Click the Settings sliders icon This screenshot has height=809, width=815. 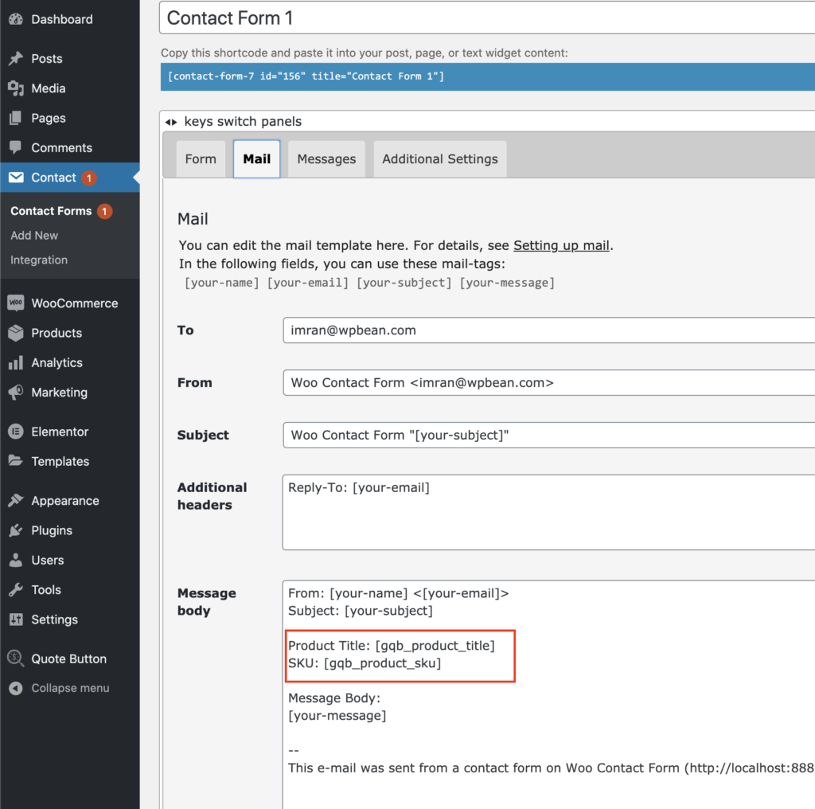pos(16,619)
